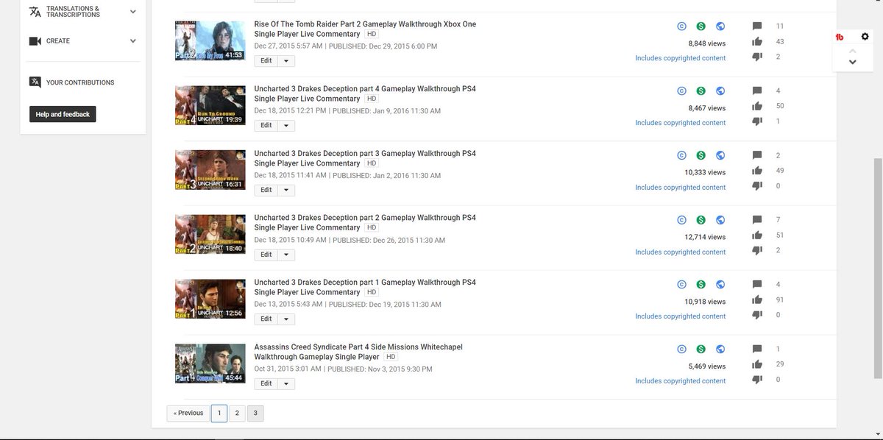
Task: Open Assassins Creed Syndicate video thumbnail
Action: pos(210,363)
